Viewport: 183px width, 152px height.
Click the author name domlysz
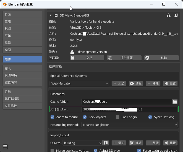coord(76,40)
